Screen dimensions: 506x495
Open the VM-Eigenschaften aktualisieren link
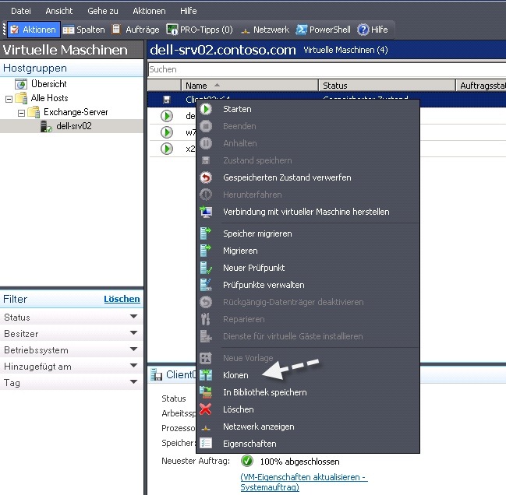[x=303, y=477]
